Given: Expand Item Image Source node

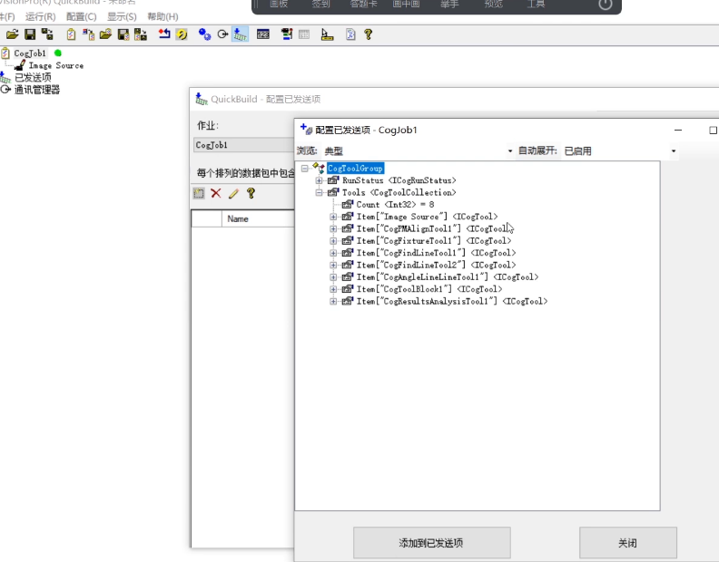Looking at the screenshot, I should [x=333, y=217].
